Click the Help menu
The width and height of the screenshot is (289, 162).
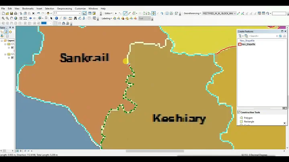click(103, 9)
